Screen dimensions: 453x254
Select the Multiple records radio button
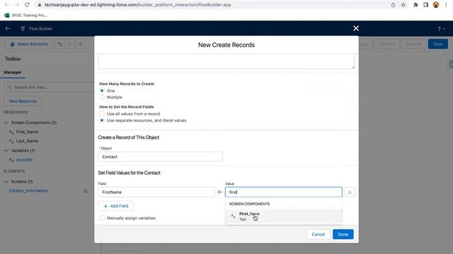[102, 97]
